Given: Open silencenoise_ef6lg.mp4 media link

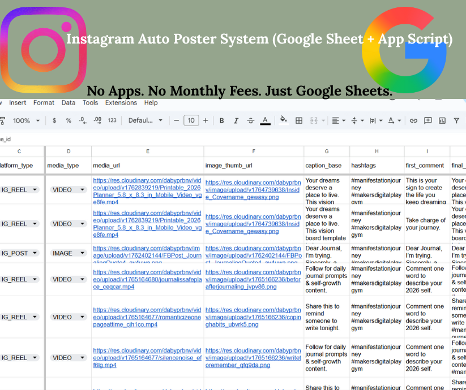Looking at the screenshot, I should (x=147, y=358).
